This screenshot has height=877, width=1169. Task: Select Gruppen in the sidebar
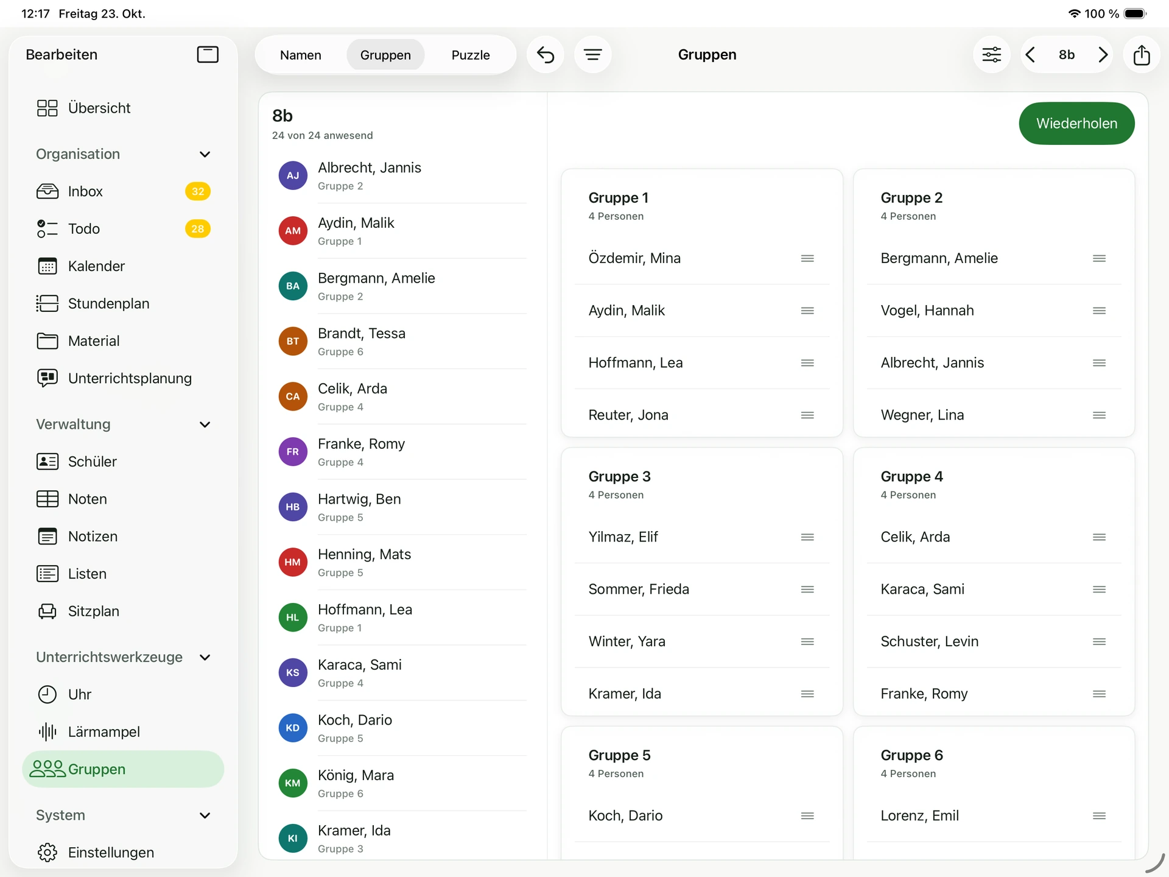coord(123,769)
